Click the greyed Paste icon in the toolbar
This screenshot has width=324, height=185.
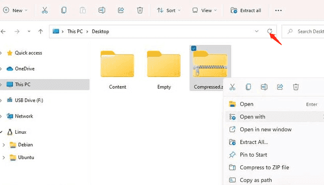[83, 10]
